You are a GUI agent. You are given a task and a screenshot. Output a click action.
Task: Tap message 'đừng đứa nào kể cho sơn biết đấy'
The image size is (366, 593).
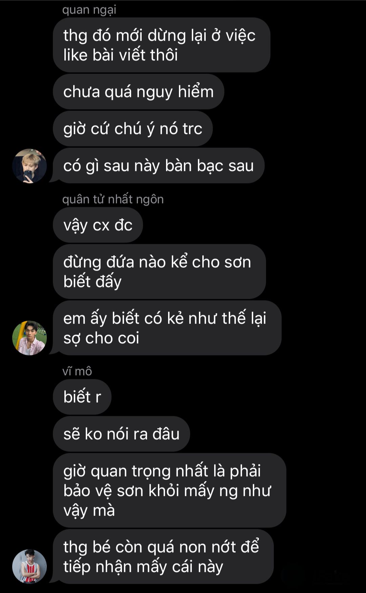point(159,272)
